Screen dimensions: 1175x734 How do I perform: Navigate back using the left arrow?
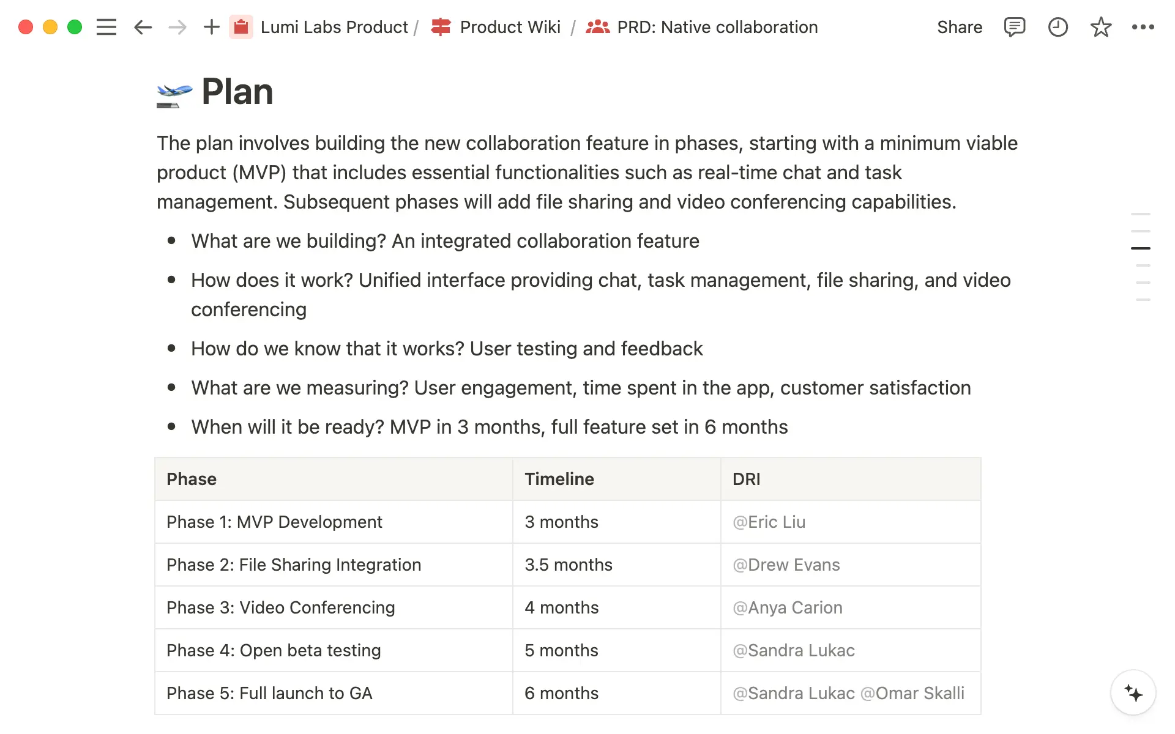click(x=143, y=27)
